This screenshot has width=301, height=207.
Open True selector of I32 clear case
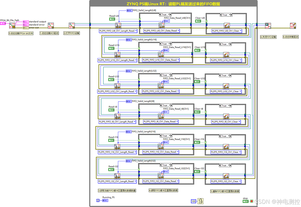coord(225,165)
